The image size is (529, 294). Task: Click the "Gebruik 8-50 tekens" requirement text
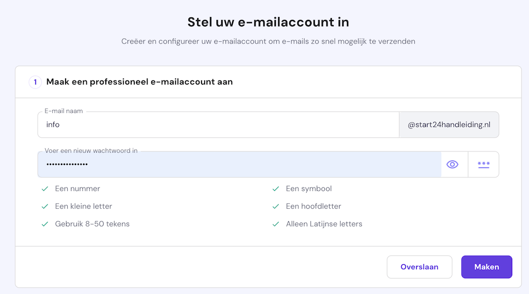pos(92,224)
